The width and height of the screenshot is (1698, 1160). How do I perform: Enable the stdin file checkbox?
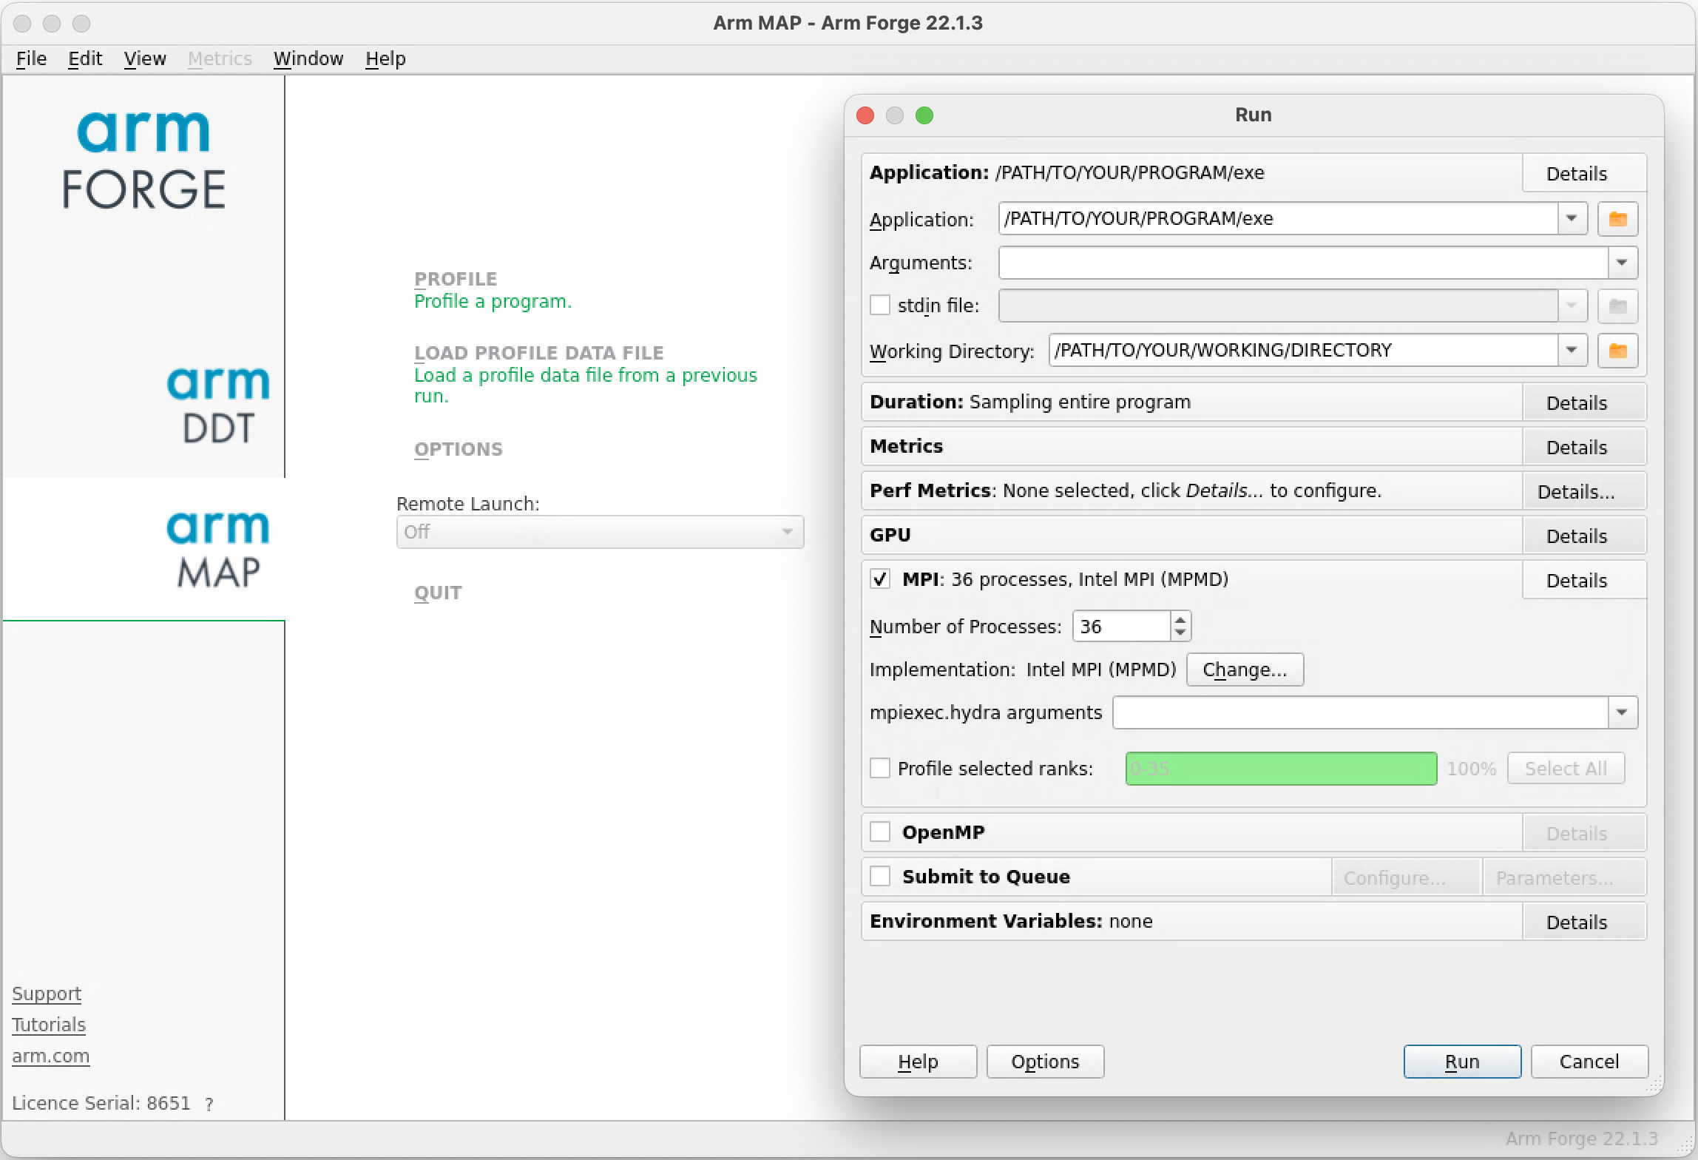point(880,305)
